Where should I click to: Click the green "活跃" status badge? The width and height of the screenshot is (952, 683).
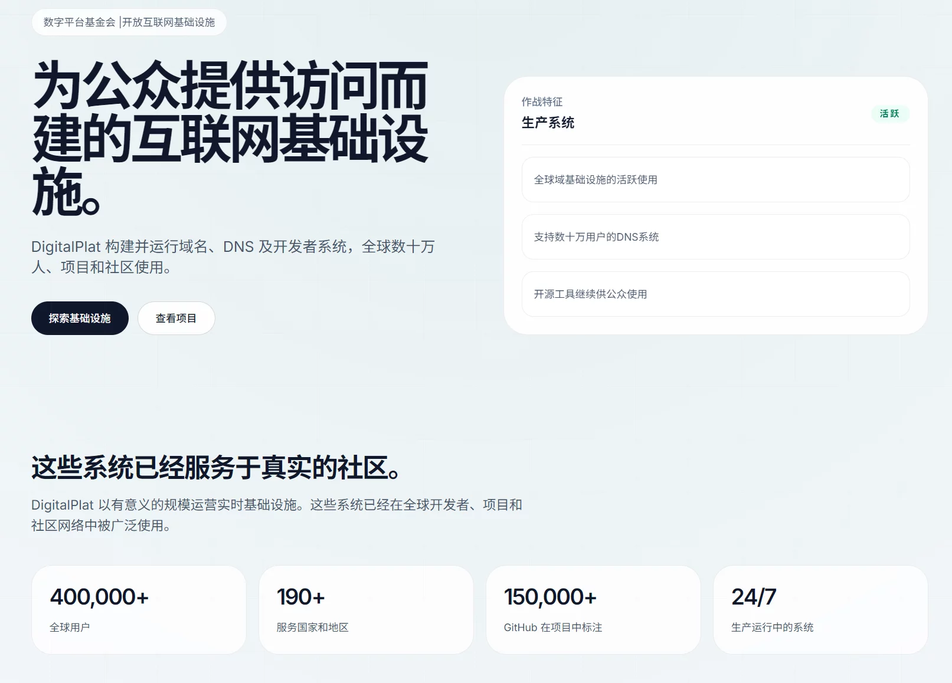coord(889,114)
